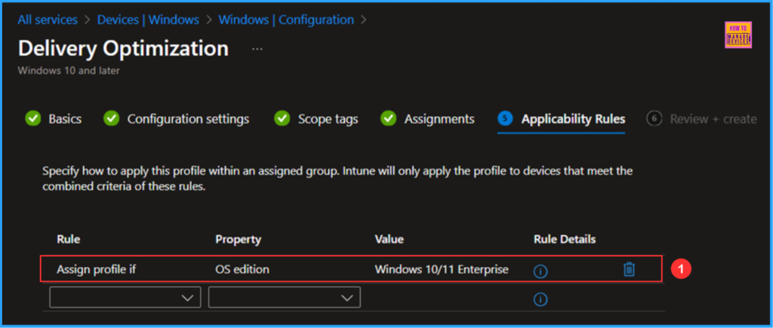Viewport: 773px width, 328px height.
Task: Click the green check icon for Basics
Action: pyautogui.click(x=32, y=118)
